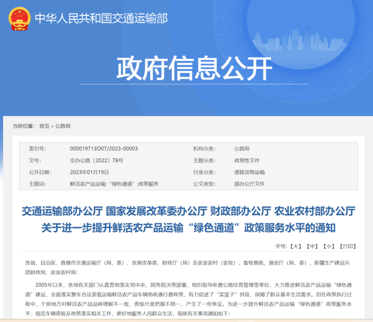Click the 索引号 label
This screenshot has width=373, height=322.
click(x=38, y=148)
